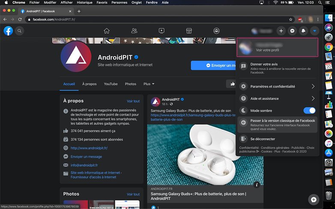The height and width of the screenshot is (209, 335).
Task: Open Chrome from the Dock
Action: click(x=329, y=47)
